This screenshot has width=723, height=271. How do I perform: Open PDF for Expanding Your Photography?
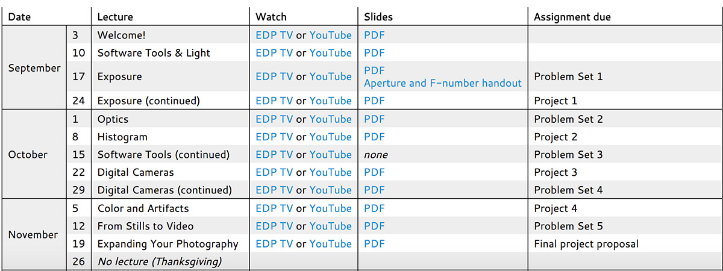point(374,244)
